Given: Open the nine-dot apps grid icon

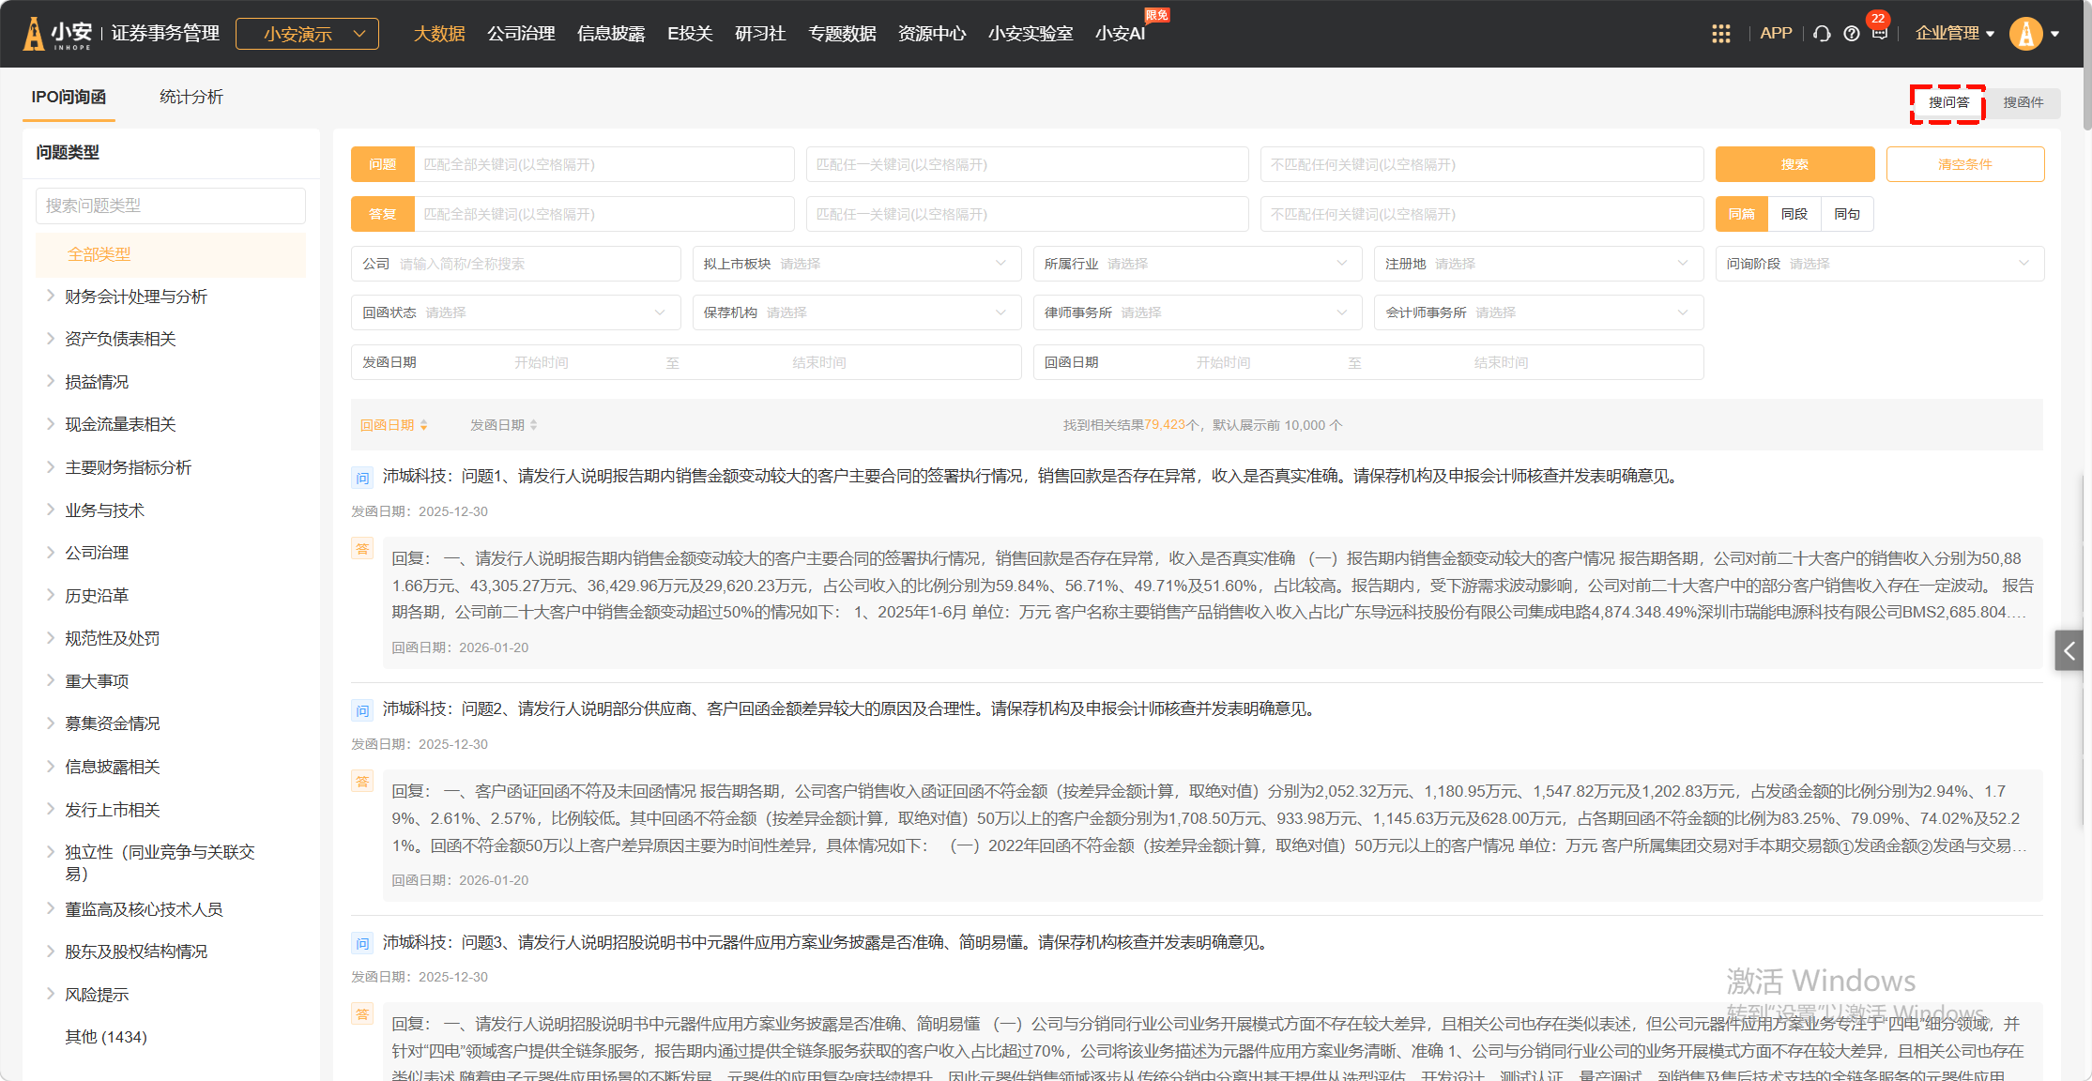Looking at the screenshot, I should [1720, 34].
